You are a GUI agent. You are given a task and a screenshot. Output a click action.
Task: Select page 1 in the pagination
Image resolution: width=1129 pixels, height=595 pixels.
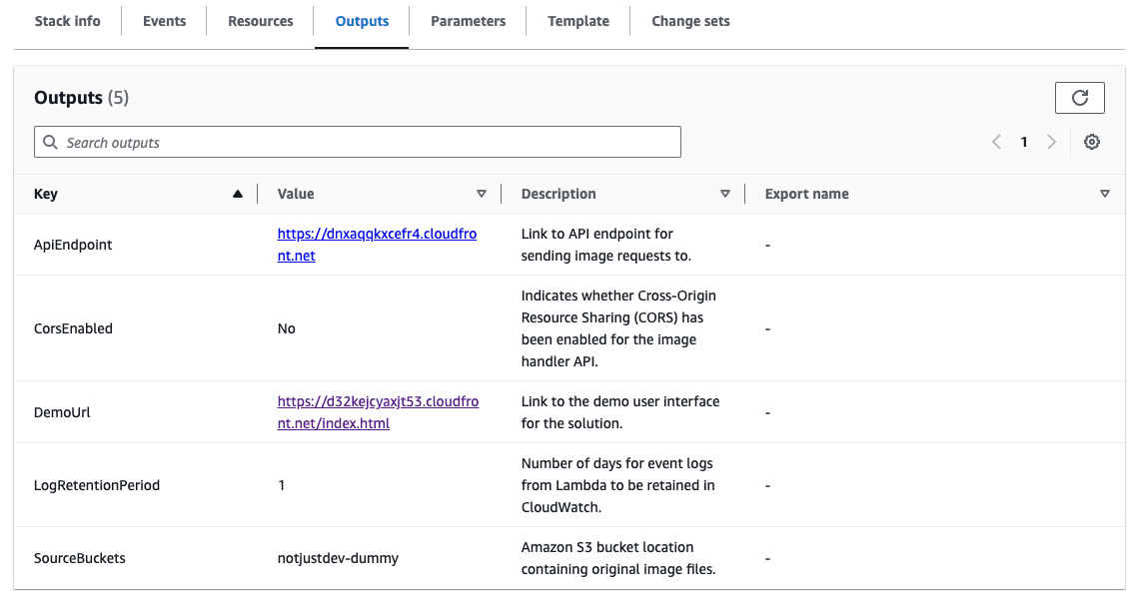pos(1024,142)
